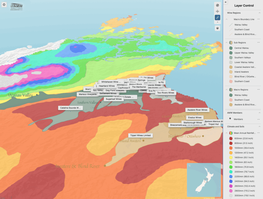Screen dimensions: 263x199
Task: Open Marisco Vineyards map label
Action: coord(88,94)
